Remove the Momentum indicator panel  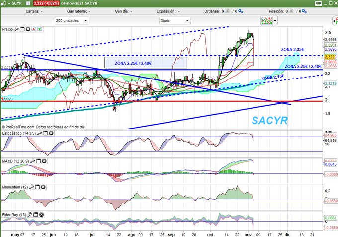coord(43,187)
